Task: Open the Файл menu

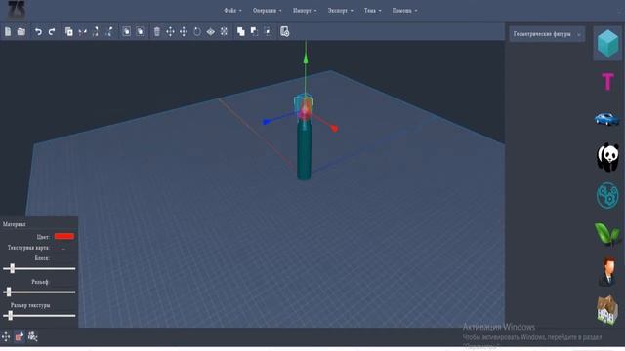Action: (232, 11)
